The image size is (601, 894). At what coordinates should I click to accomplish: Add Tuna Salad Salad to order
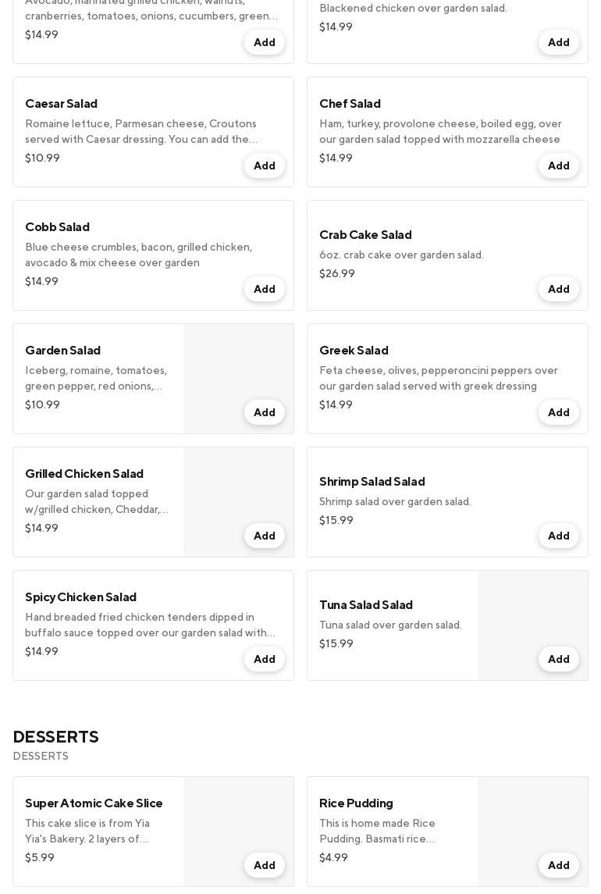[558, 659]
